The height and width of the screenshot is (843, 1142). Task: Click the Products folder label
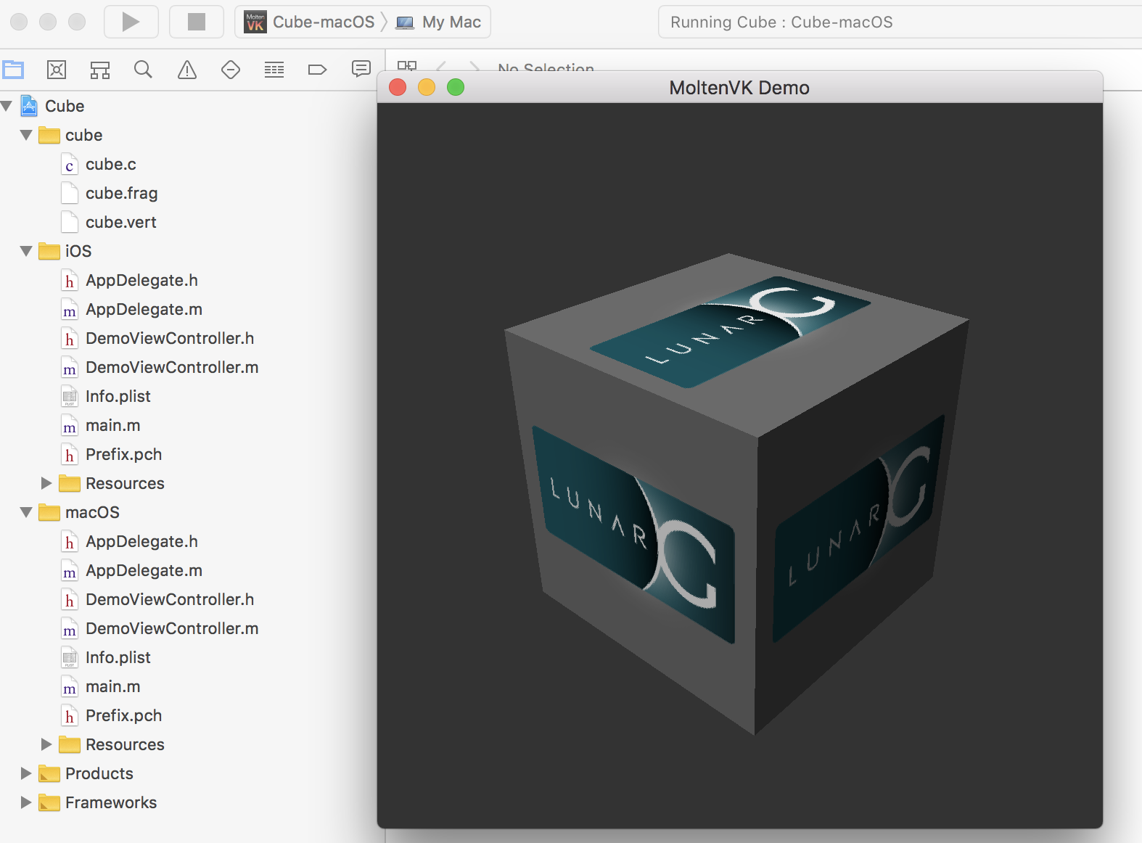[x=99, y=773]
